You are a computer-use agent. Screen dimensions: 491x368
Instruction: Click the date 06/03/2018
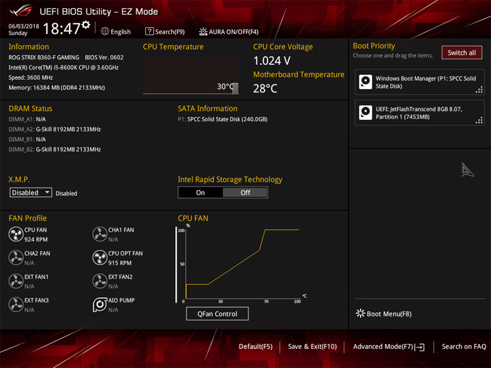coord(24,26)
